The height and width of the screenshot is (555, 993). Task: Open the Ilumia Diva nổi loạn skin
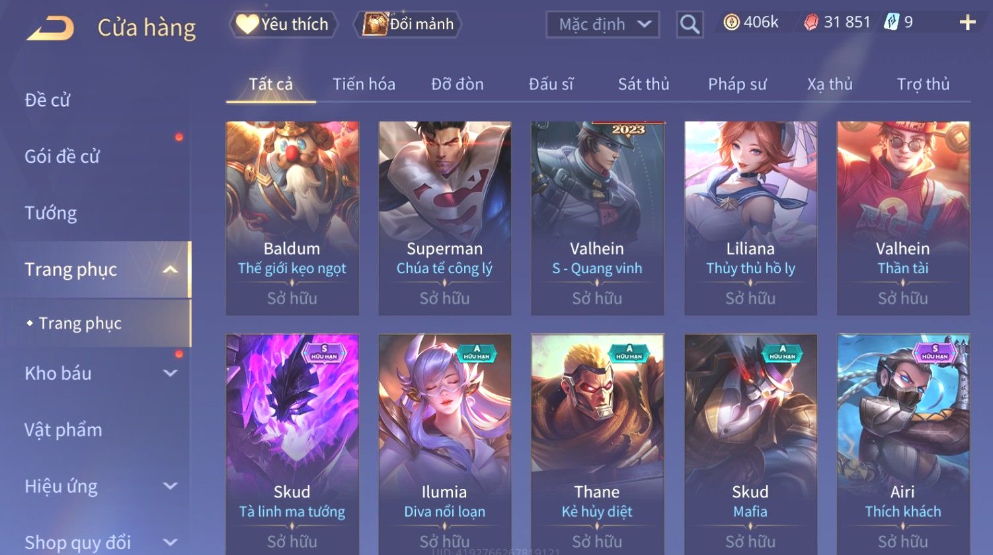tap(444, 443)
